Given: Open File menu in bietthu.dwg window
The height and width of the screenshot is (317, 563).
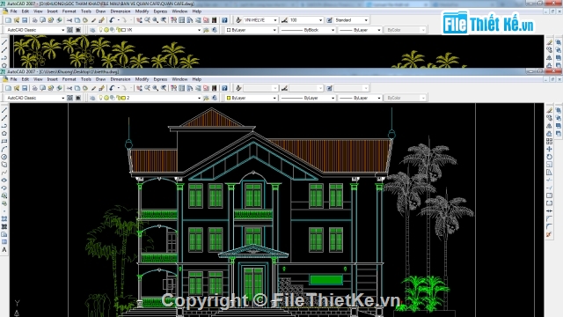Looking at the screenshot, I should pos(14,79).
